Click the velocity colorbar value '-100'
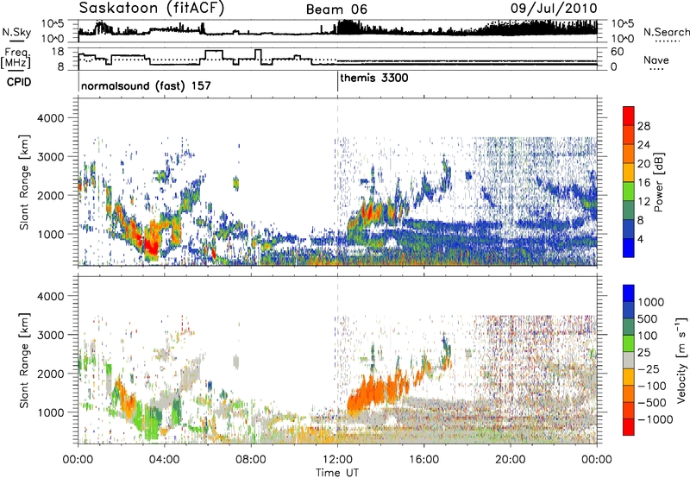The height and width of the screenshot is (478, 690). [652, 386]
